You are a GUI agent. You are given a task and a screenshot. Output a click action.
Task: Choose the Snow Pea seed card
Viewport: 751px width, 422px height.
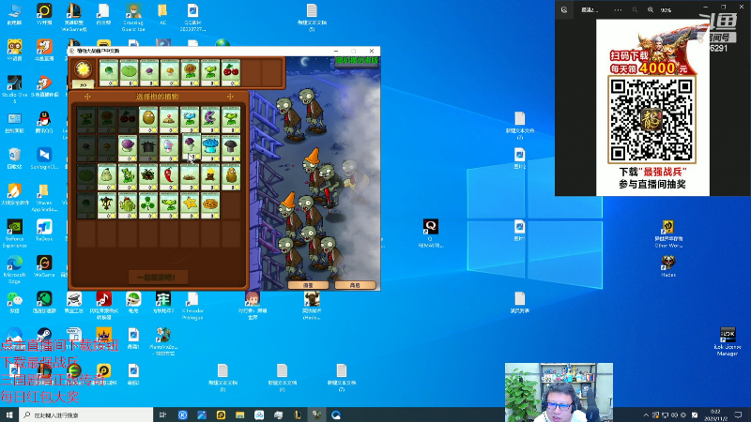[x=190, y=120]
